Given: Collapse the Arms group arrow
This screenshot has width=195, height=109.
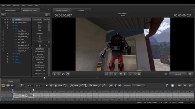Looking at the screenshot, I should pyautogui.click(x=8, y=28).
